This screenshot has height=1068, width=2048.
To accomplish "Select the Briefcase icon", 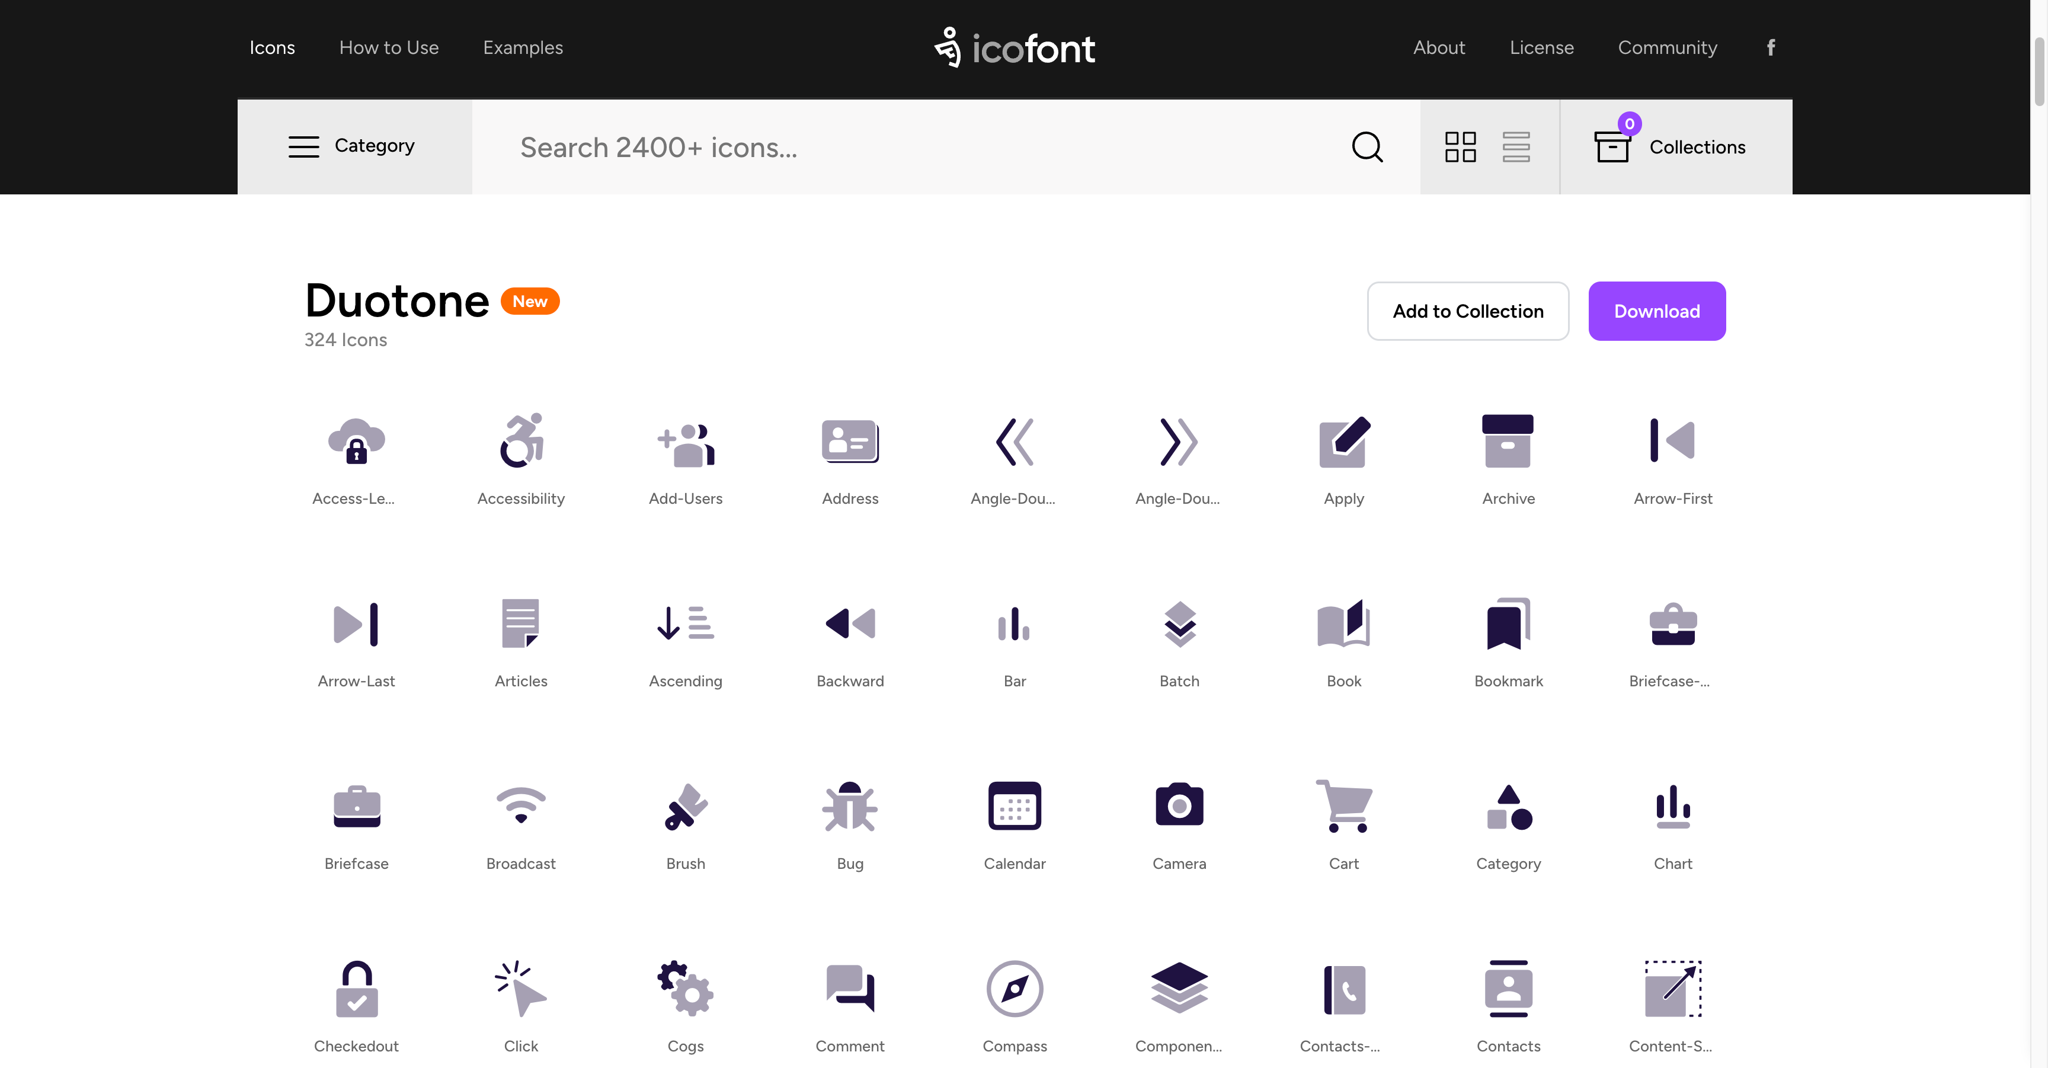I will click(356, 807).
